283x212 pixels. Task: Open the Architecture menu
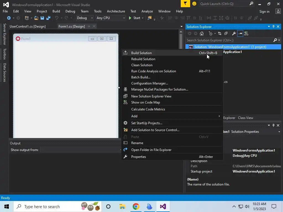coord(116,11)
